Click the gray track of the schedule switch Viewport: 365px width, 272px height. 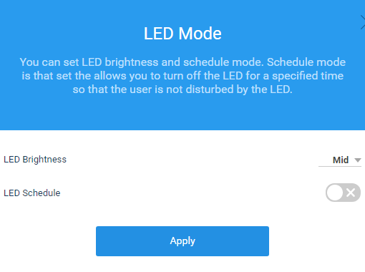click(343, 193)
